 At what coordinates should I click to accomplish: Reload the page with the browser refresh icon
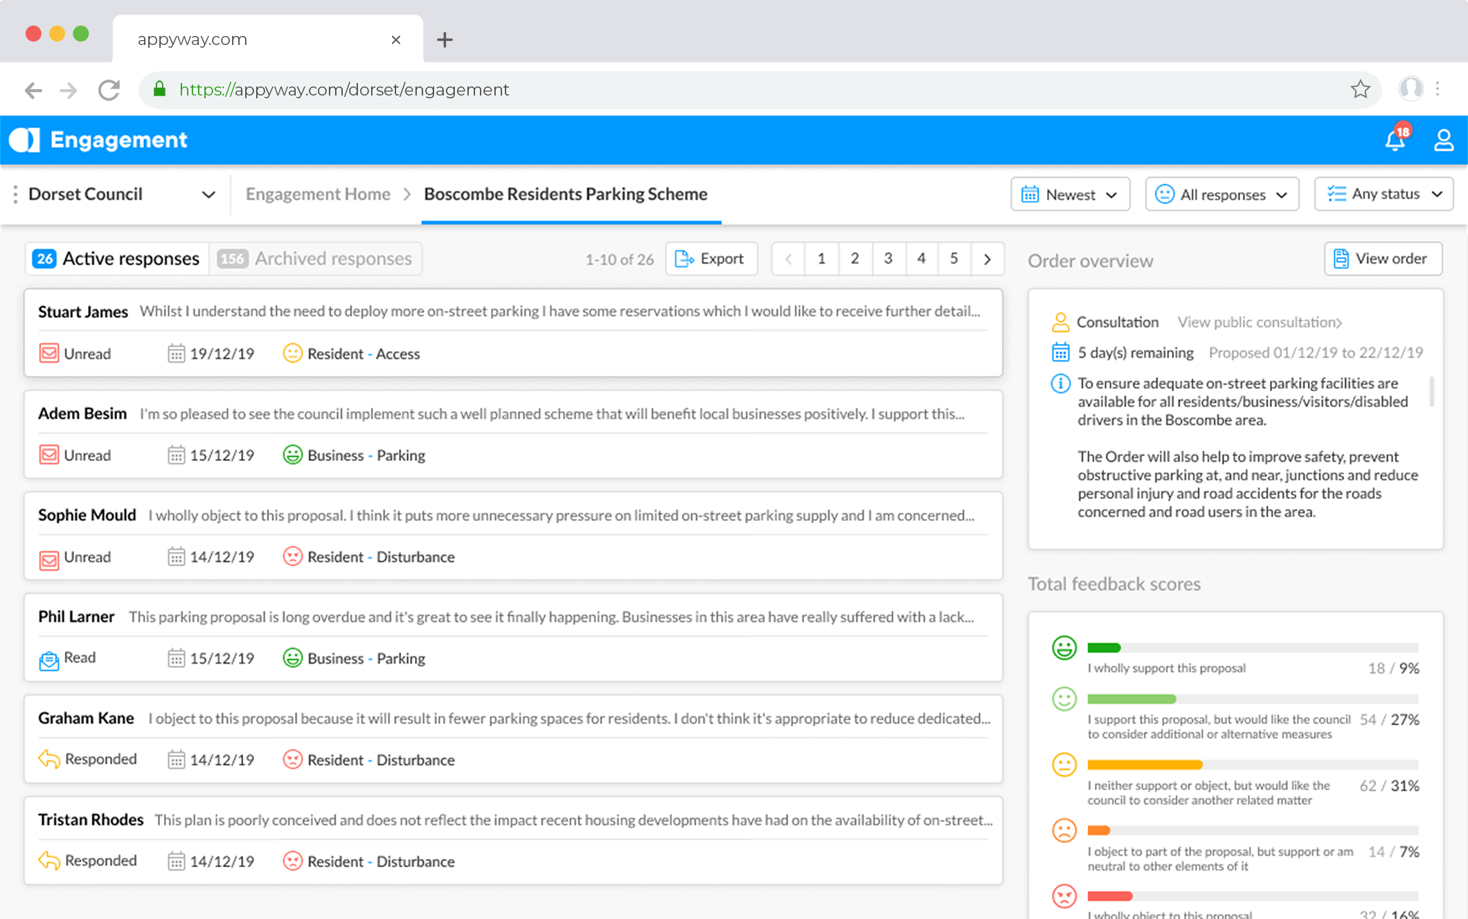pos(109,90)
